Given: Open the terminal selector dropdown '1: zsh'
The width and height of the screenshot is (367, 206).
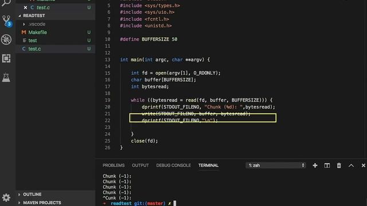Looking at the screenshot, I should 276,165.
